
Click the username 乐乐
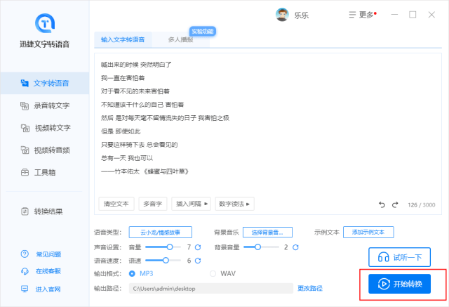coord(302,15)
